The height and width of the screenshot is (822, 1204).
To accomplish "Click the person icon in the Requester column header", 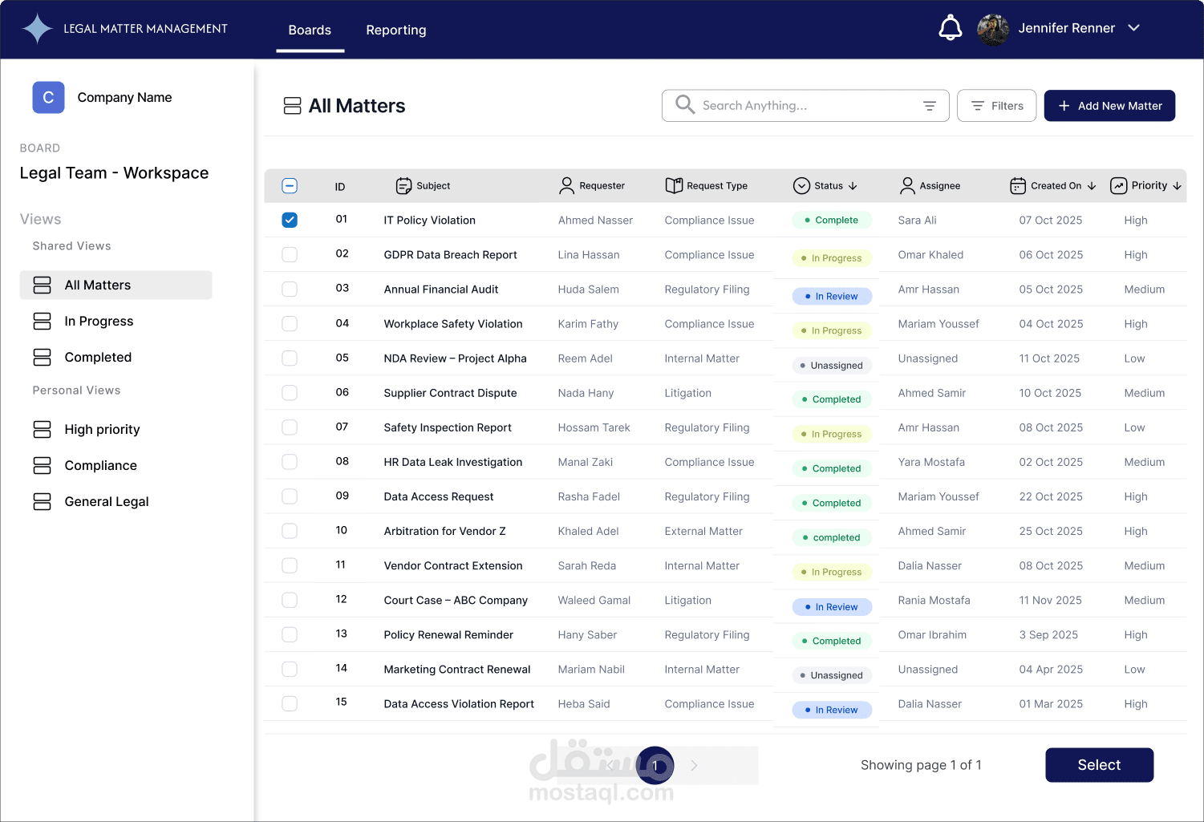I will tap(566, 185).
